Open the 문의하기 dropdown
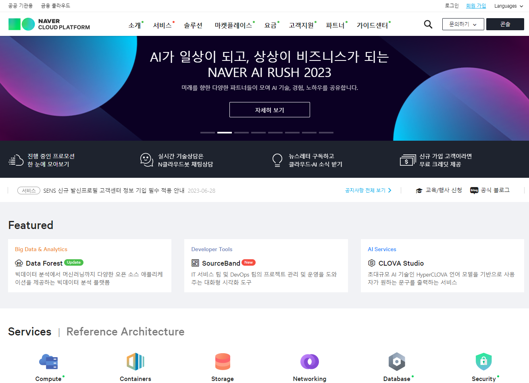This screenshot has width=529, height=383. click(x=463, y=24)
